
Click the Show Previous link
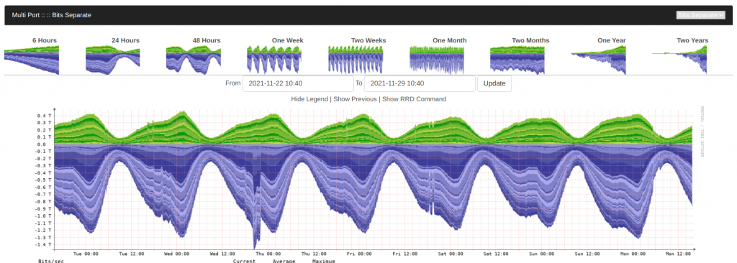(x=355, y=99)
